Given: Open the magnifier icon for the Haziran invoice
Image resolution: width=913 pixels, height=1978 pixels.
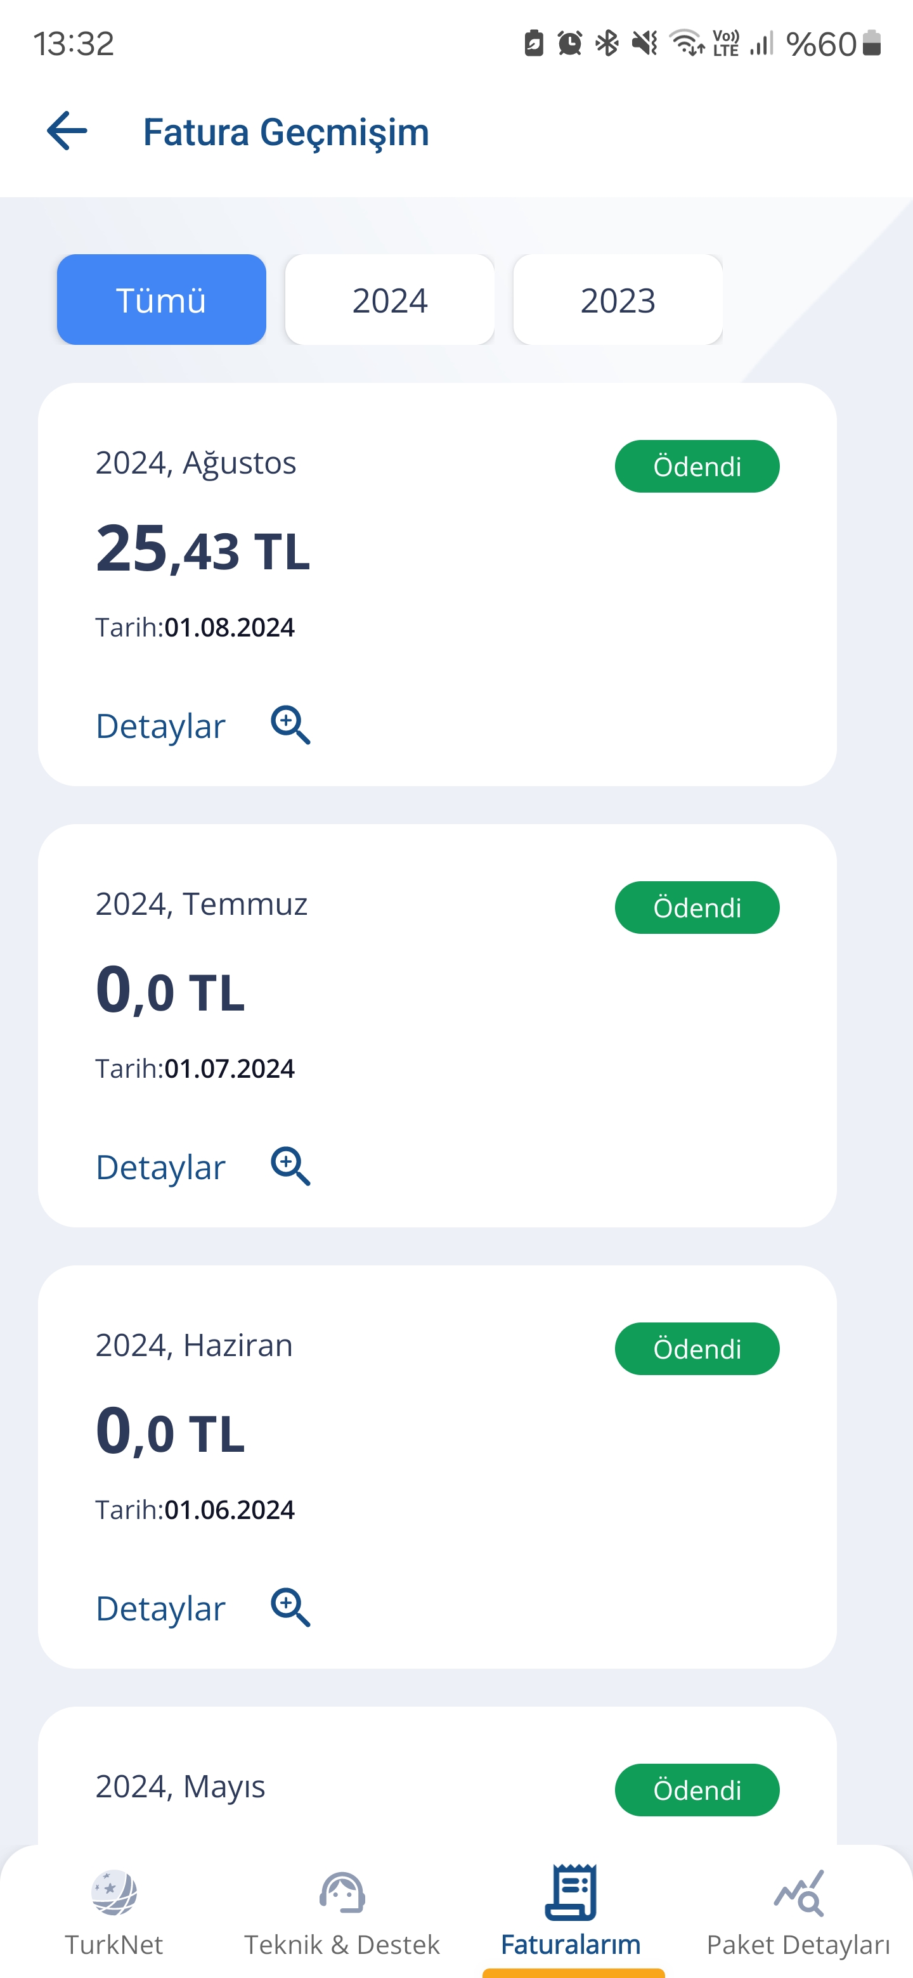Looking at the screenshot, I should [290, 1607].
